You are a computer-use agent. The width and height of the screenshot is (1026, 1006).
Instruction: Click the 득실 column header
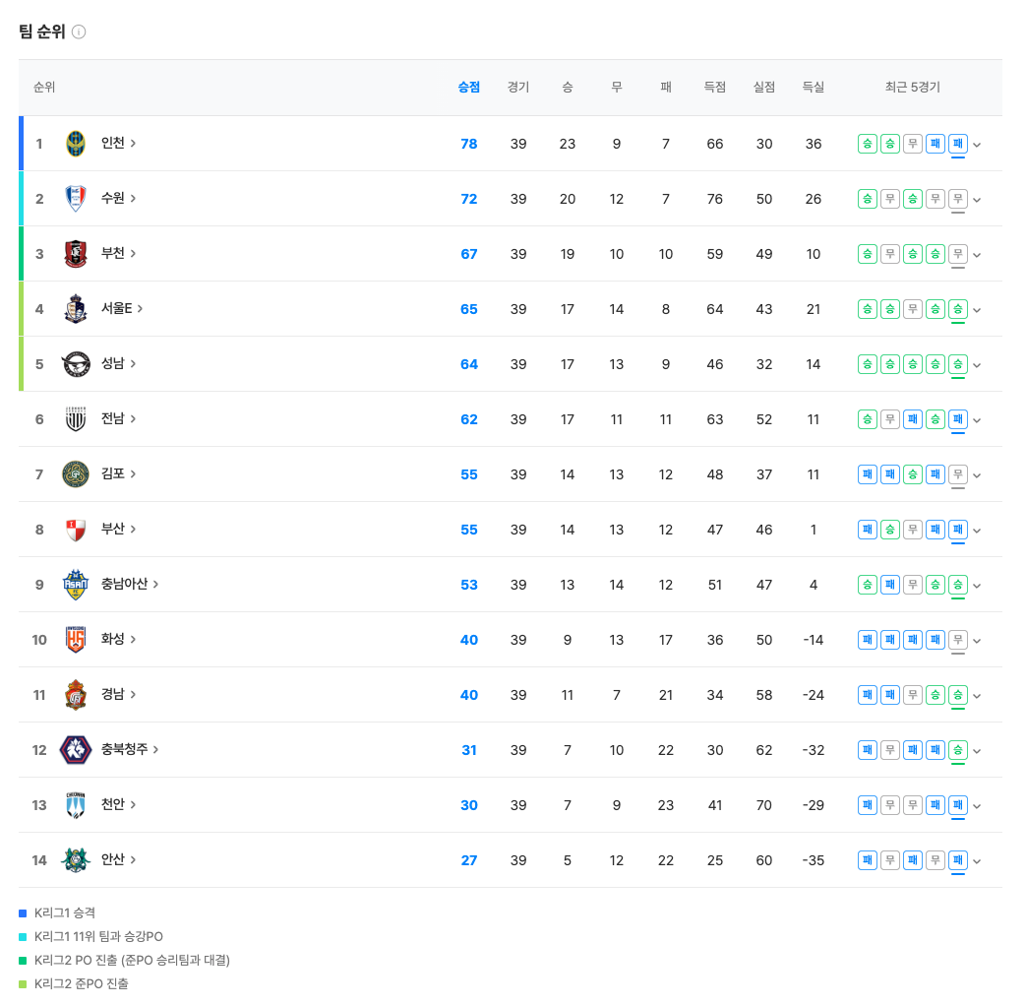click(813, 87)
